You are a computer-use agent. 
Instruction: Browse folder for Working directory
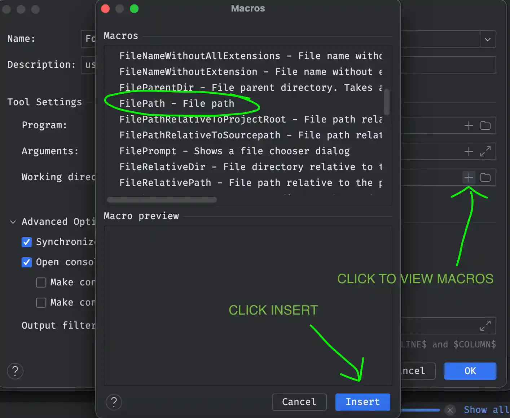485,177
